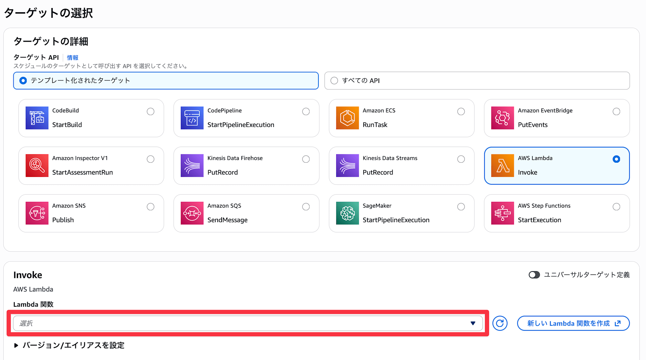Click the Kinesis Data Firehose title text
This screenshot has height=360, width=646.
tap(235, 158)
